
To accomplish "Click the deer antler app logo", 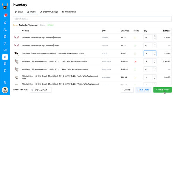I will click(x=5, y=6).
